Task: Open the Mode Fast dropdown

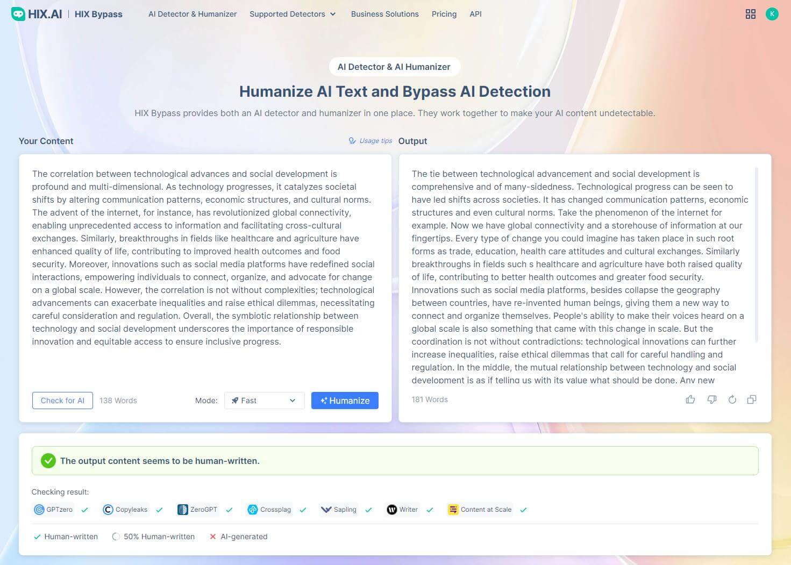Action: (264, 400)
